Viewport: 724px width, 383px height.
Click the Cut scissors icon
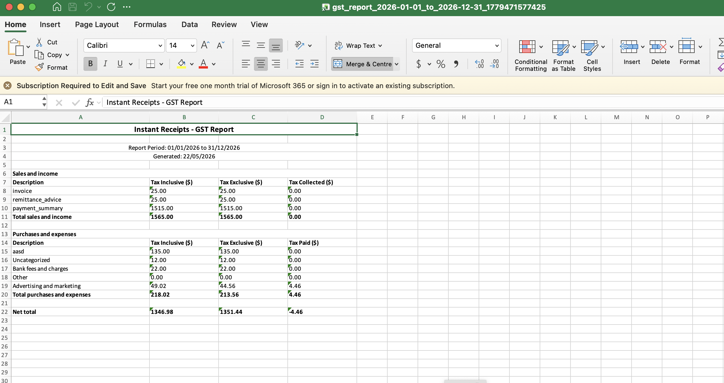[x=39, y=42]
